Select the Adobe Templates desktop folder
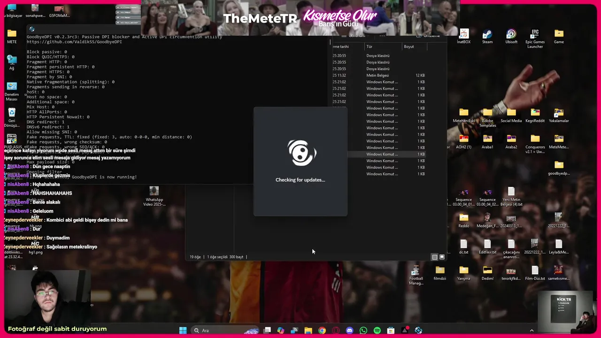 click(487, 118)
